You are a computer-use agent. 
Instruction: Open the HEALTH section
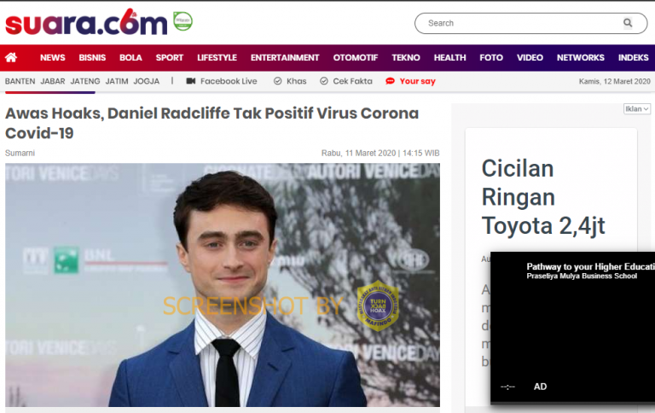(450, 58)
